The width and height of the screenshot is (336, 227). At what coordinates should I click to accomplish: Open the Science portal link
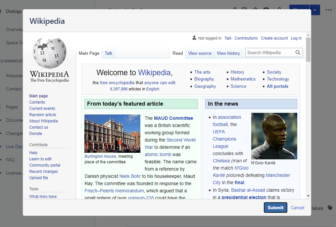238,86
